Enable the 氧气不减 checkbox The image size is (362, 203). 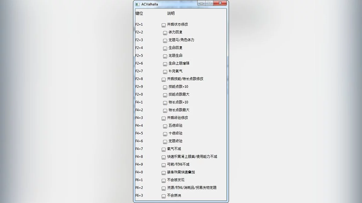164,150
